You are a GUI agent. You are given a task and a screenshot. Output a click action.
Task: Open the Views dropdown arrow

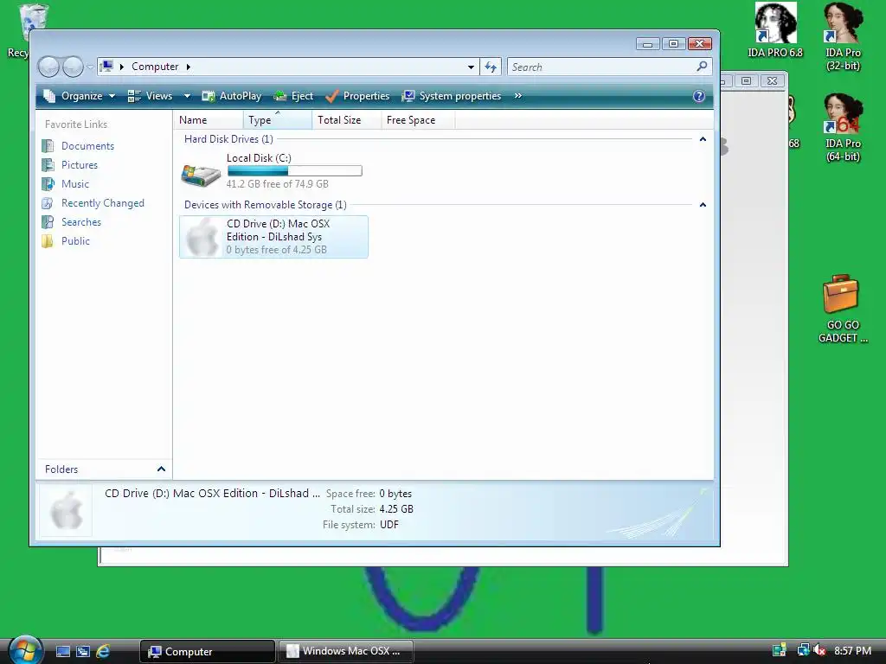click(x=187, y=96)
